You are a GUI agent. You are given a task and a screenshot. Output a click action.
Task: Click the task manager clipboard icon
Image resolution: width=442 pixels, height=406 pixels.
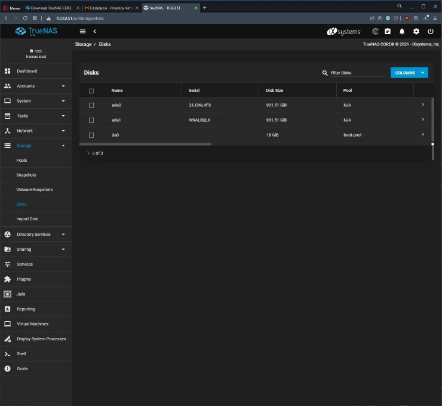pos(388,31)
